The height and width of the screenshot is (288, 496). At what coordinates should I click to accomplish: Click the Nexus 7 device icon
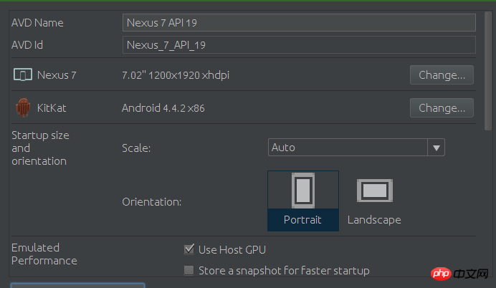(23, 75)
